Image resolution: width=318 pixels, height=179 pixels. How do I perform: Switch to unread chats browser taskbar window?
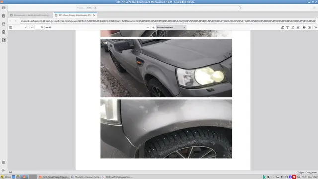click(86, 177)
